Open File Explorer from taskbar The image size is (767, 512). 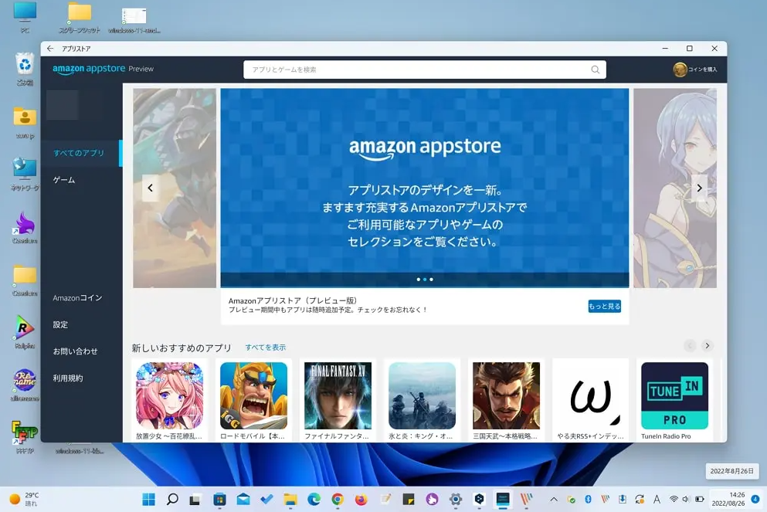point(290,500)
